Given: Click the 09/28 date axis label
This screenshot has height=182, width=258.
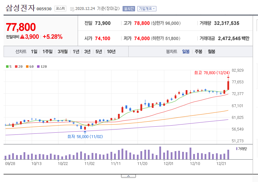Looking at the screenshot, I should (10, 164).
